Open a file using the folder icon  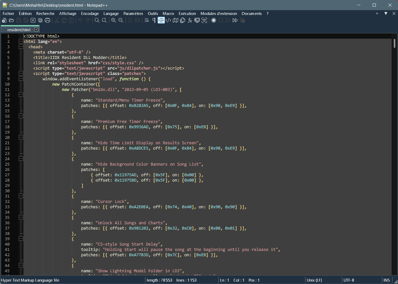click(11, 21)
